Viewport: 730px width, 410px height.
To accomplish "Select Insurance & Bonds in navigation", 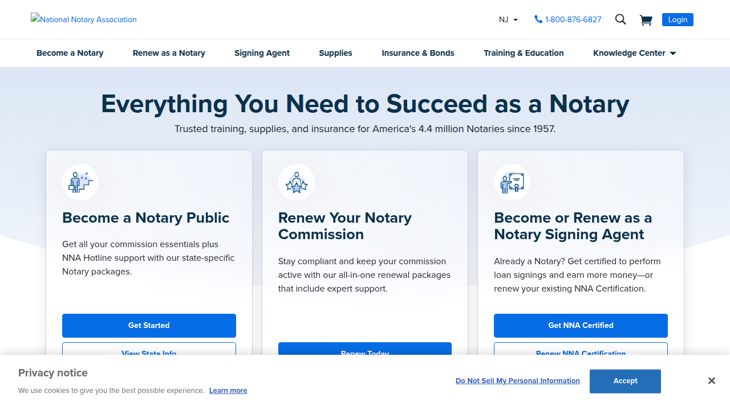I will click(418, 53).
